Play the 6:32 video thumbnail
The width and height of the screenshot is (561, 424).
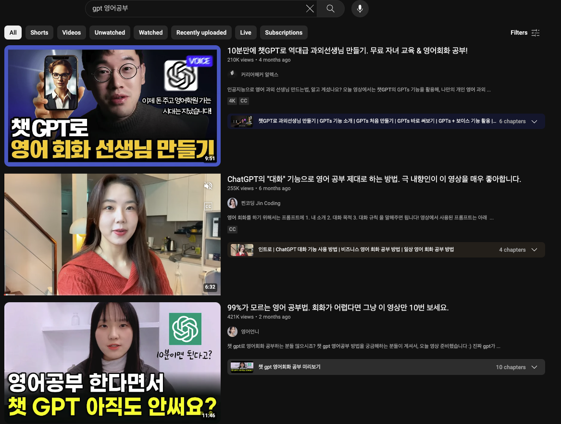click(112, 234)
